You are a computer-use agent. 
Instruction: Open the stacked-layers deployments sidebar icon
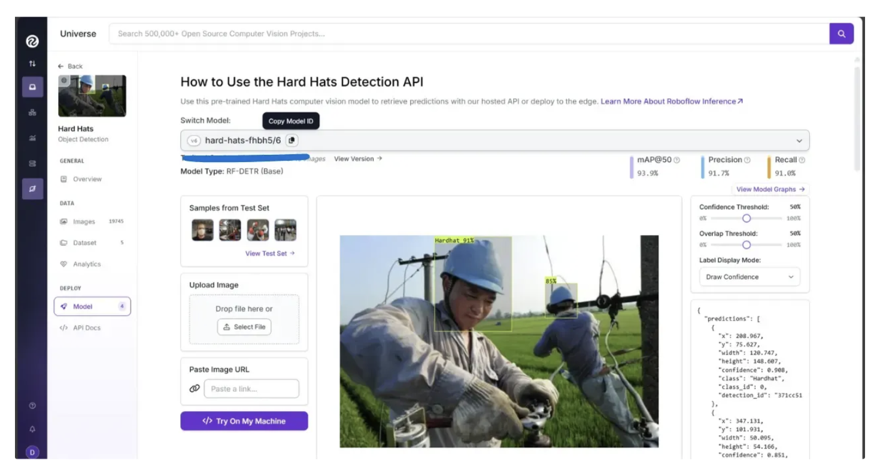(x=32, y=163)
